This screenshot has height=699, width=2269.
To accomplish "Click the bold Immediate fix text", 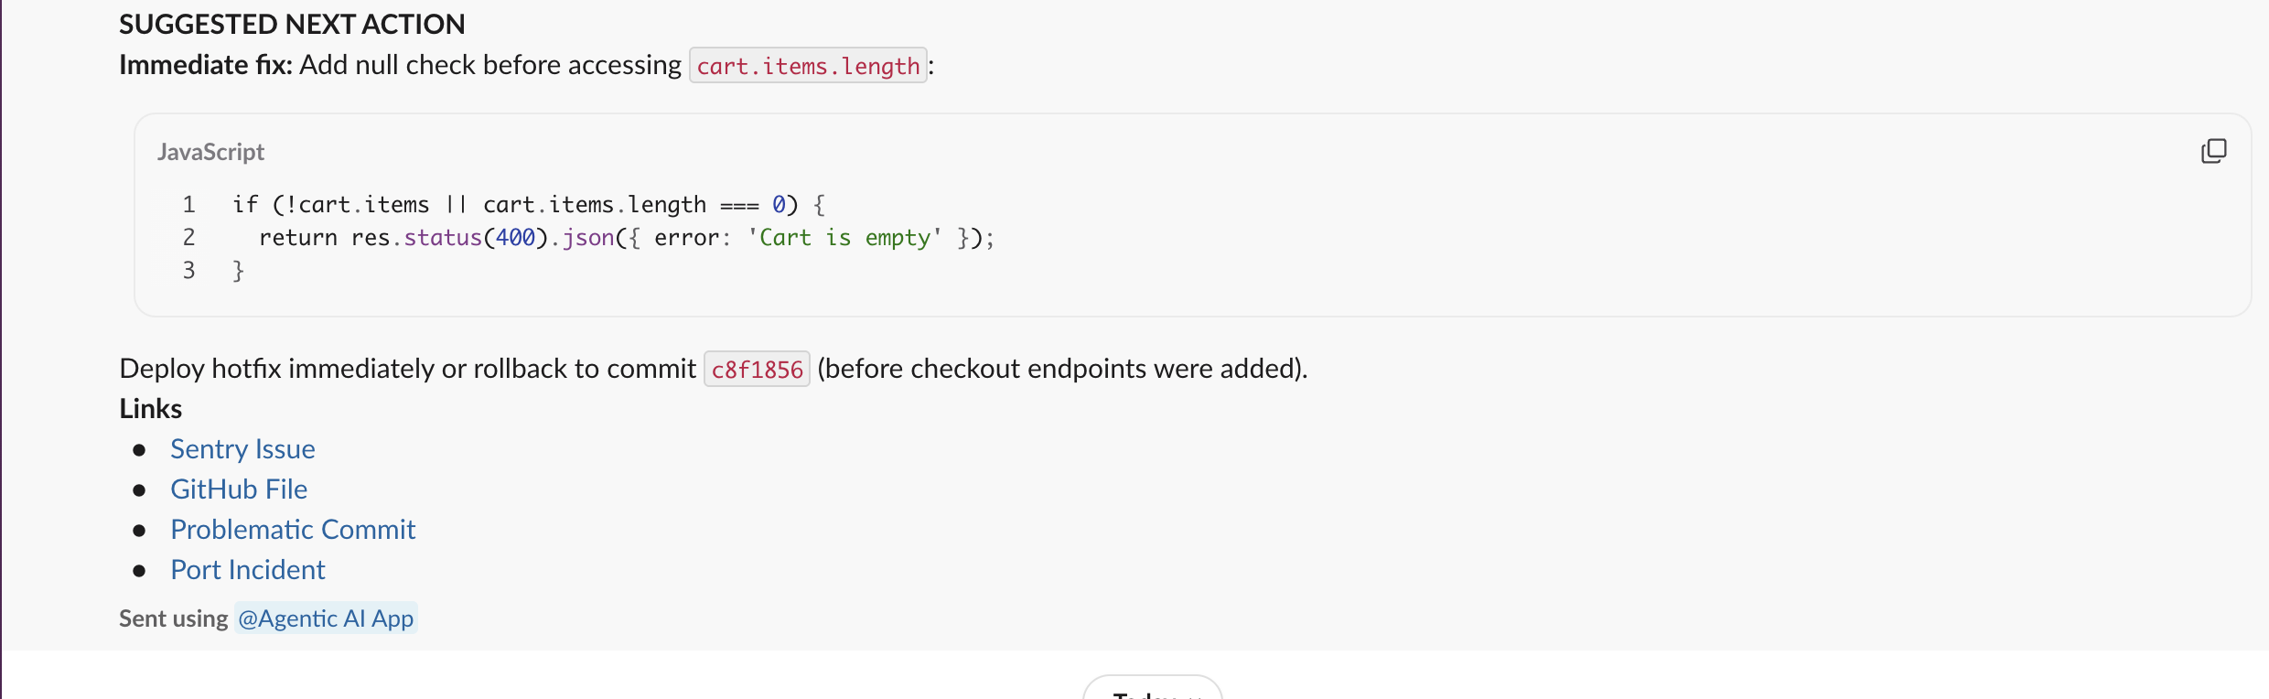I will (x=205, y=65).
